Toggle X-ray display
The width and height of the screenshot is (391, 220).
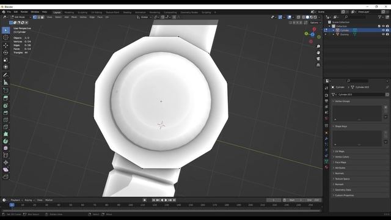[299, 17]
